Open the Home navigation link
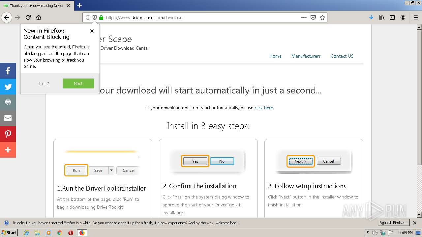The image size is (422, 237). (x=275, y=56)
